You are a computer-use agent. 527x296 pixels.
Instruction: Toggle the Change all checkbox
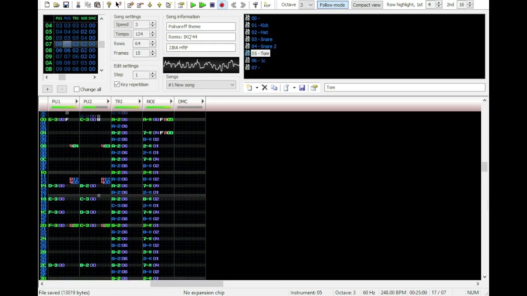(77, 89)
